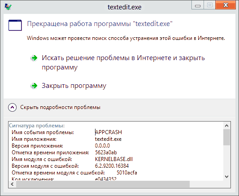Choose 'Искать решение проблемы в Интернете и закрыть программу'
Screen dimensions: 239x196
123,62
